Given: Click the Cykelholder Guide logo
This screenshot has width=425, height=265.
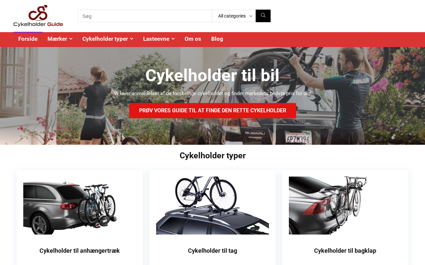Looking at the screenshot, I should 38,16.
